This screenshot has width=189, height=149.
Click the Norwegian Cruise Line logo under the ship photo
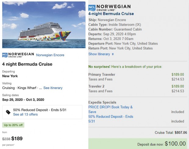tap(18, 55)
